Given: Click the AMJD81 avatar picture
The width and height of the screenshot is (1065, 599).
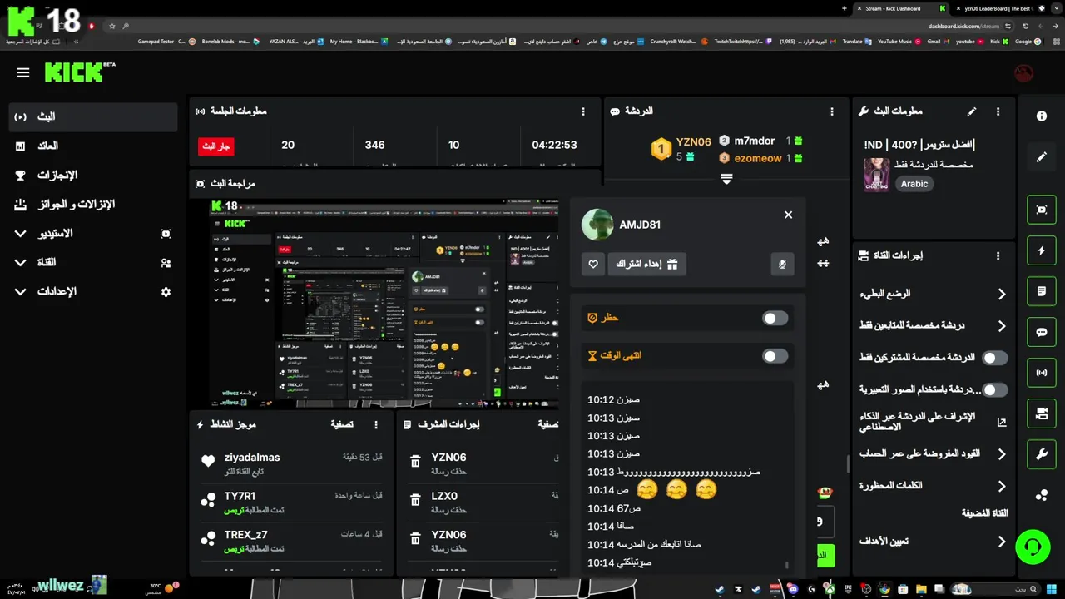Looking at the screenshot, I should (x=597, y=225).
